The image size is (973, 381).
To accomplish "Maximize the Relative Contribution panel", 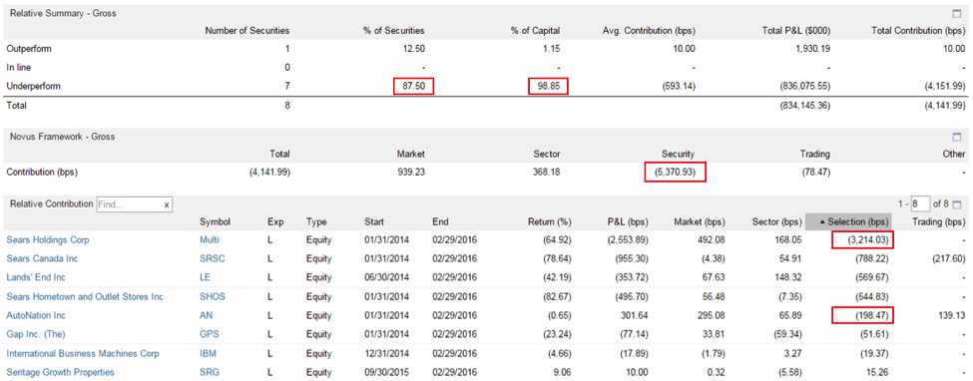I will 956,204.
